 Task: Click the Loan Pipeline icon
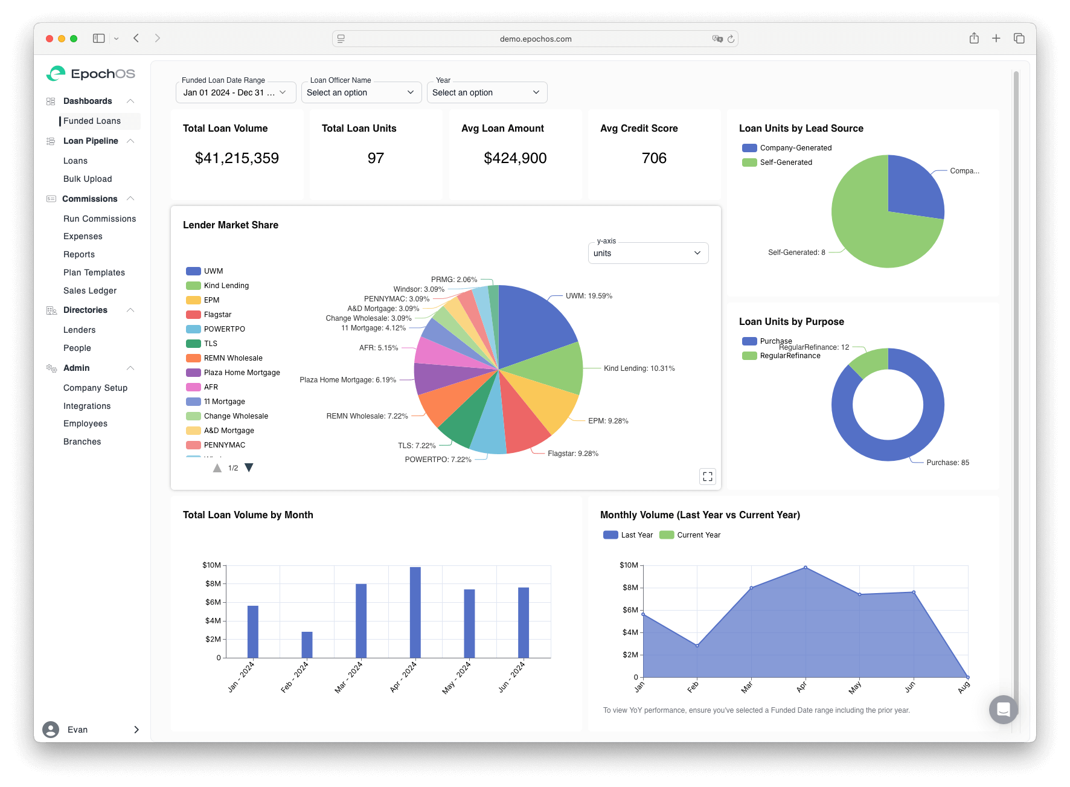click(x=51, y=141)
